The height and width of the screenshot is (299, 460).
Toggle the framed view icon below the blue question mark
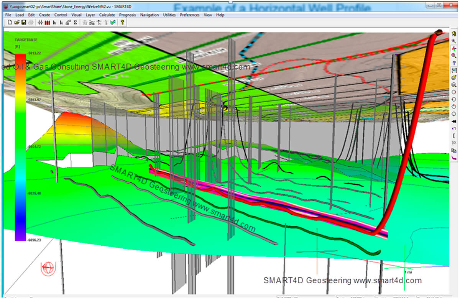[454, 70]
